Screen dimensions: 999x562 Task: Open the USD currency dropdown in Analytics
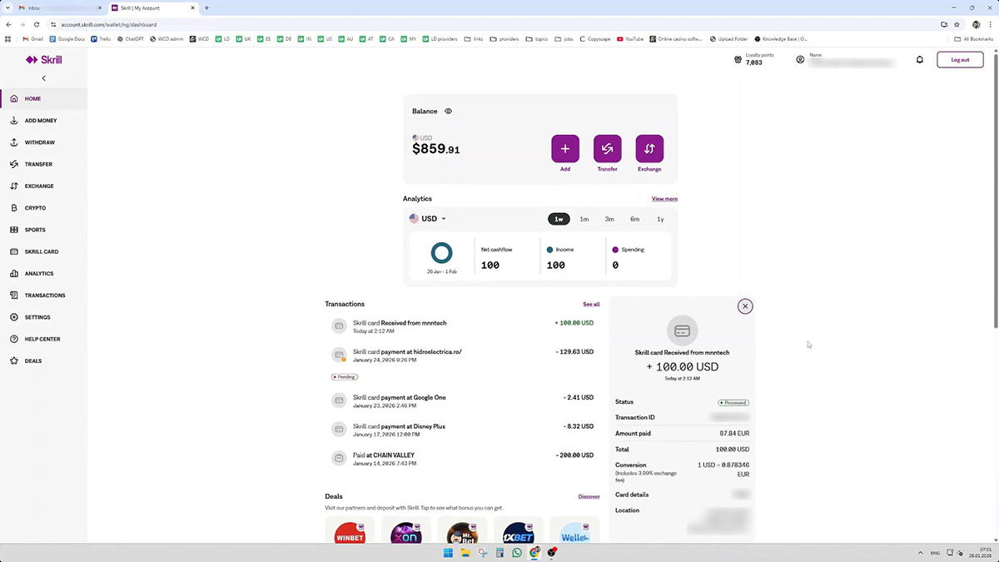pos(428,219)
